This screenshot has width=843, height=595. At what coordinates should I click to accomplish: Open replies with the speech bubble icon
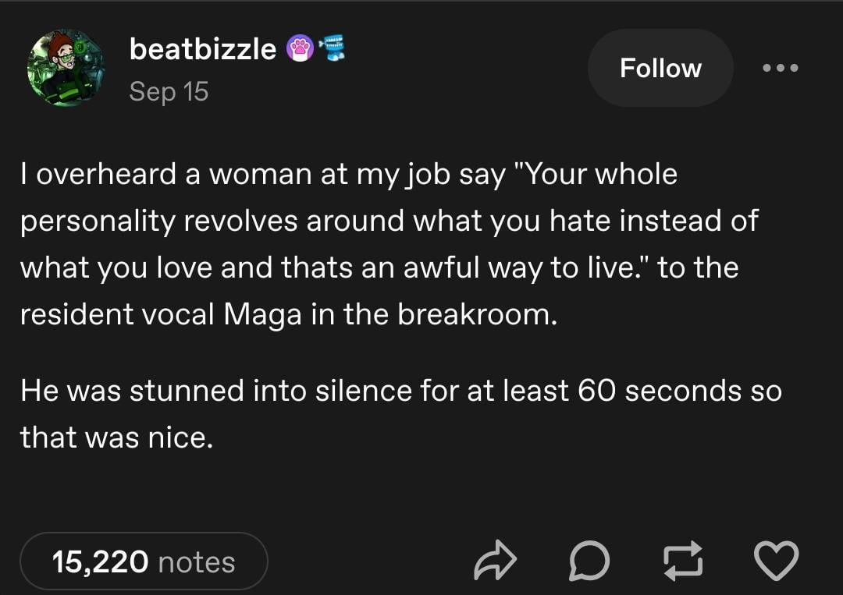click(589, 561)
